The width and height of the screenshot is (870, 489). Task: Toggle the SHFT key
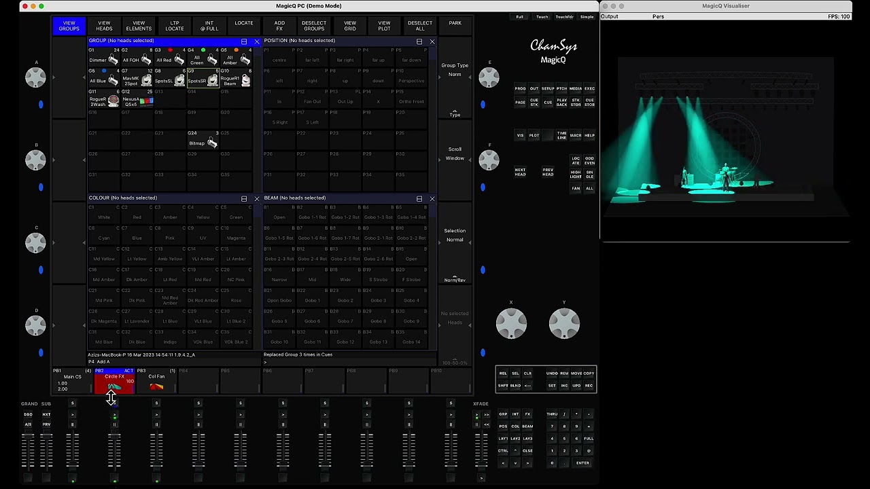click(503, 386)
